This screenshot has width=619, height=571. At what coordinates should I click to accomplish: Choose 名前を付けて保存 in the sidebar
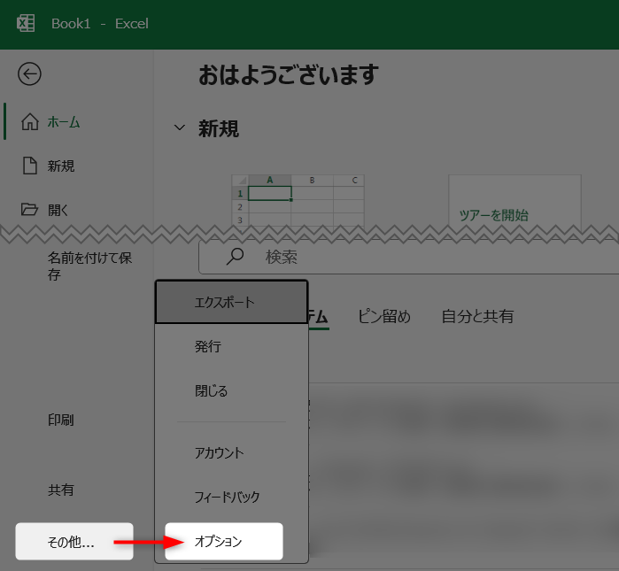point(89,266)
